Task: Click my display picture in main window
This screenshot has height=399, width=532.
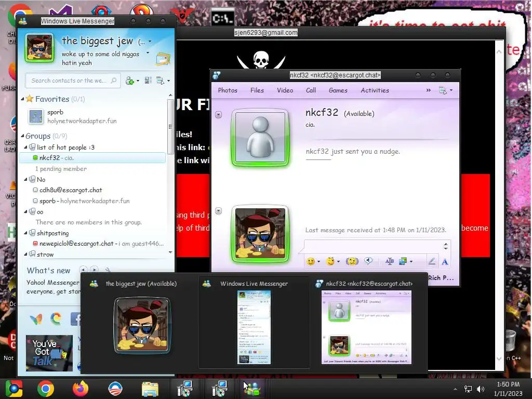Action: (39, 48)
